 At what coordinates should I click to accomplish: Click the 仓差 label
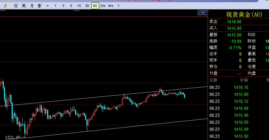click(252, 67)
